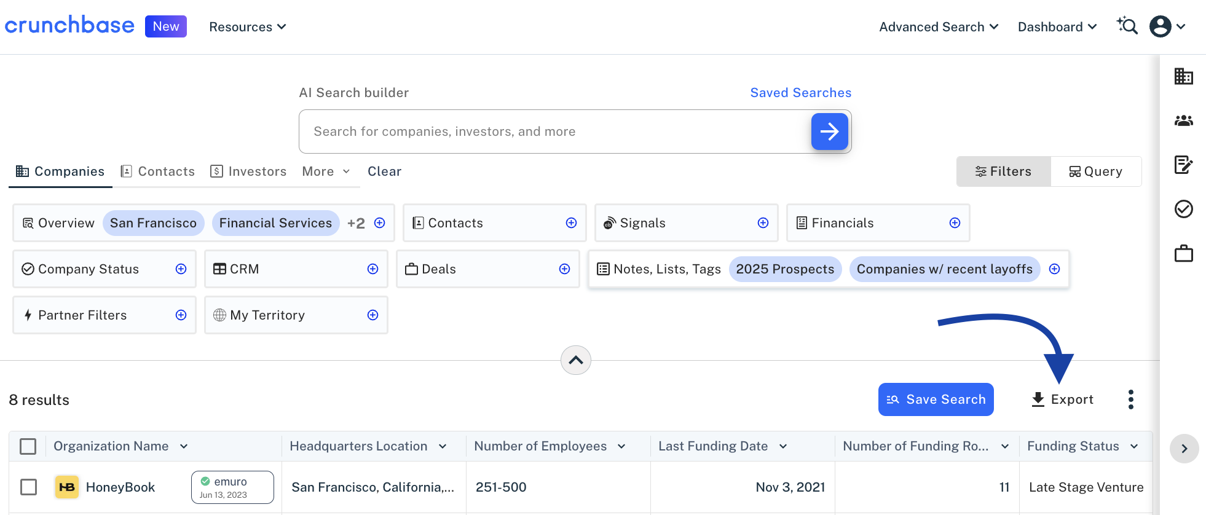
Task: Click the New badge button
Action: tap(166, 26)
